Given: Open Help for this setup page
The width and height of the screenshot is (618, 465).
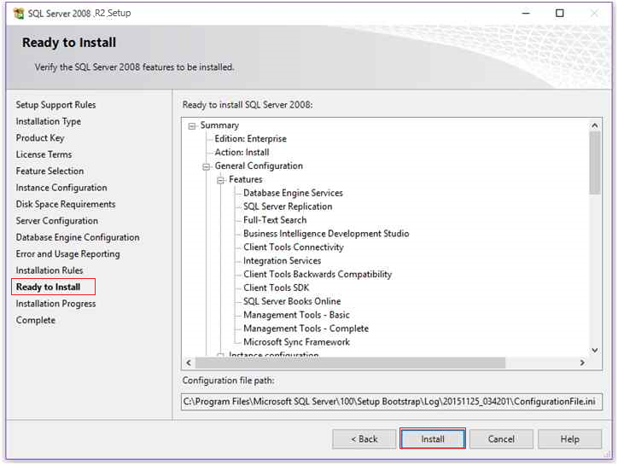Looking at the screenshot, I should [569, 439].
